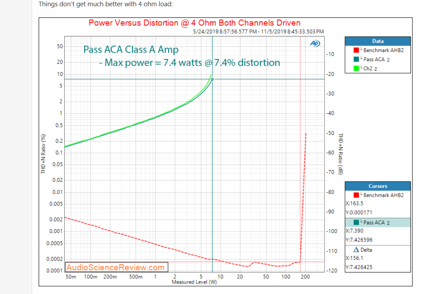The width and height of the screenshot is (446, 294).
Task: Click the 'Y:7.426596' cursor value
Action: 359,240
